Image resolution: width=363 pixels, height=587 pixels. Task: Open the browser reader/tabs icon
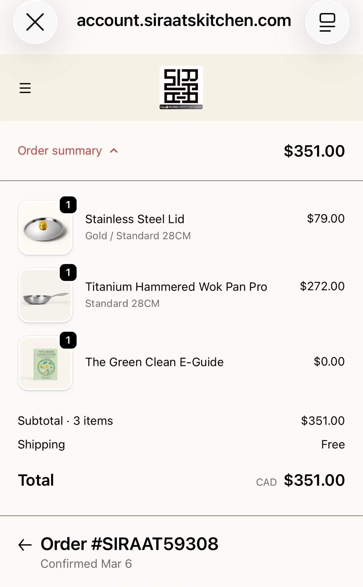pos(327,22)
